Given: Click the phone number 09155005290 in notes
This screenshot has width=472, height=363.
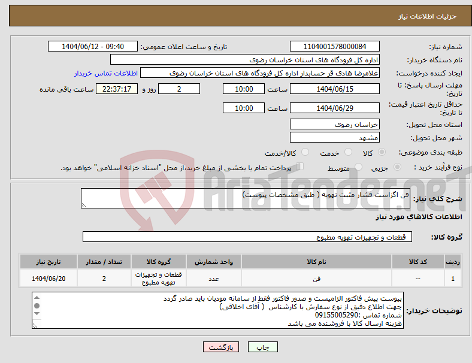Looking at the screenshot, I should pyautogui.click(x=336, y=315).
